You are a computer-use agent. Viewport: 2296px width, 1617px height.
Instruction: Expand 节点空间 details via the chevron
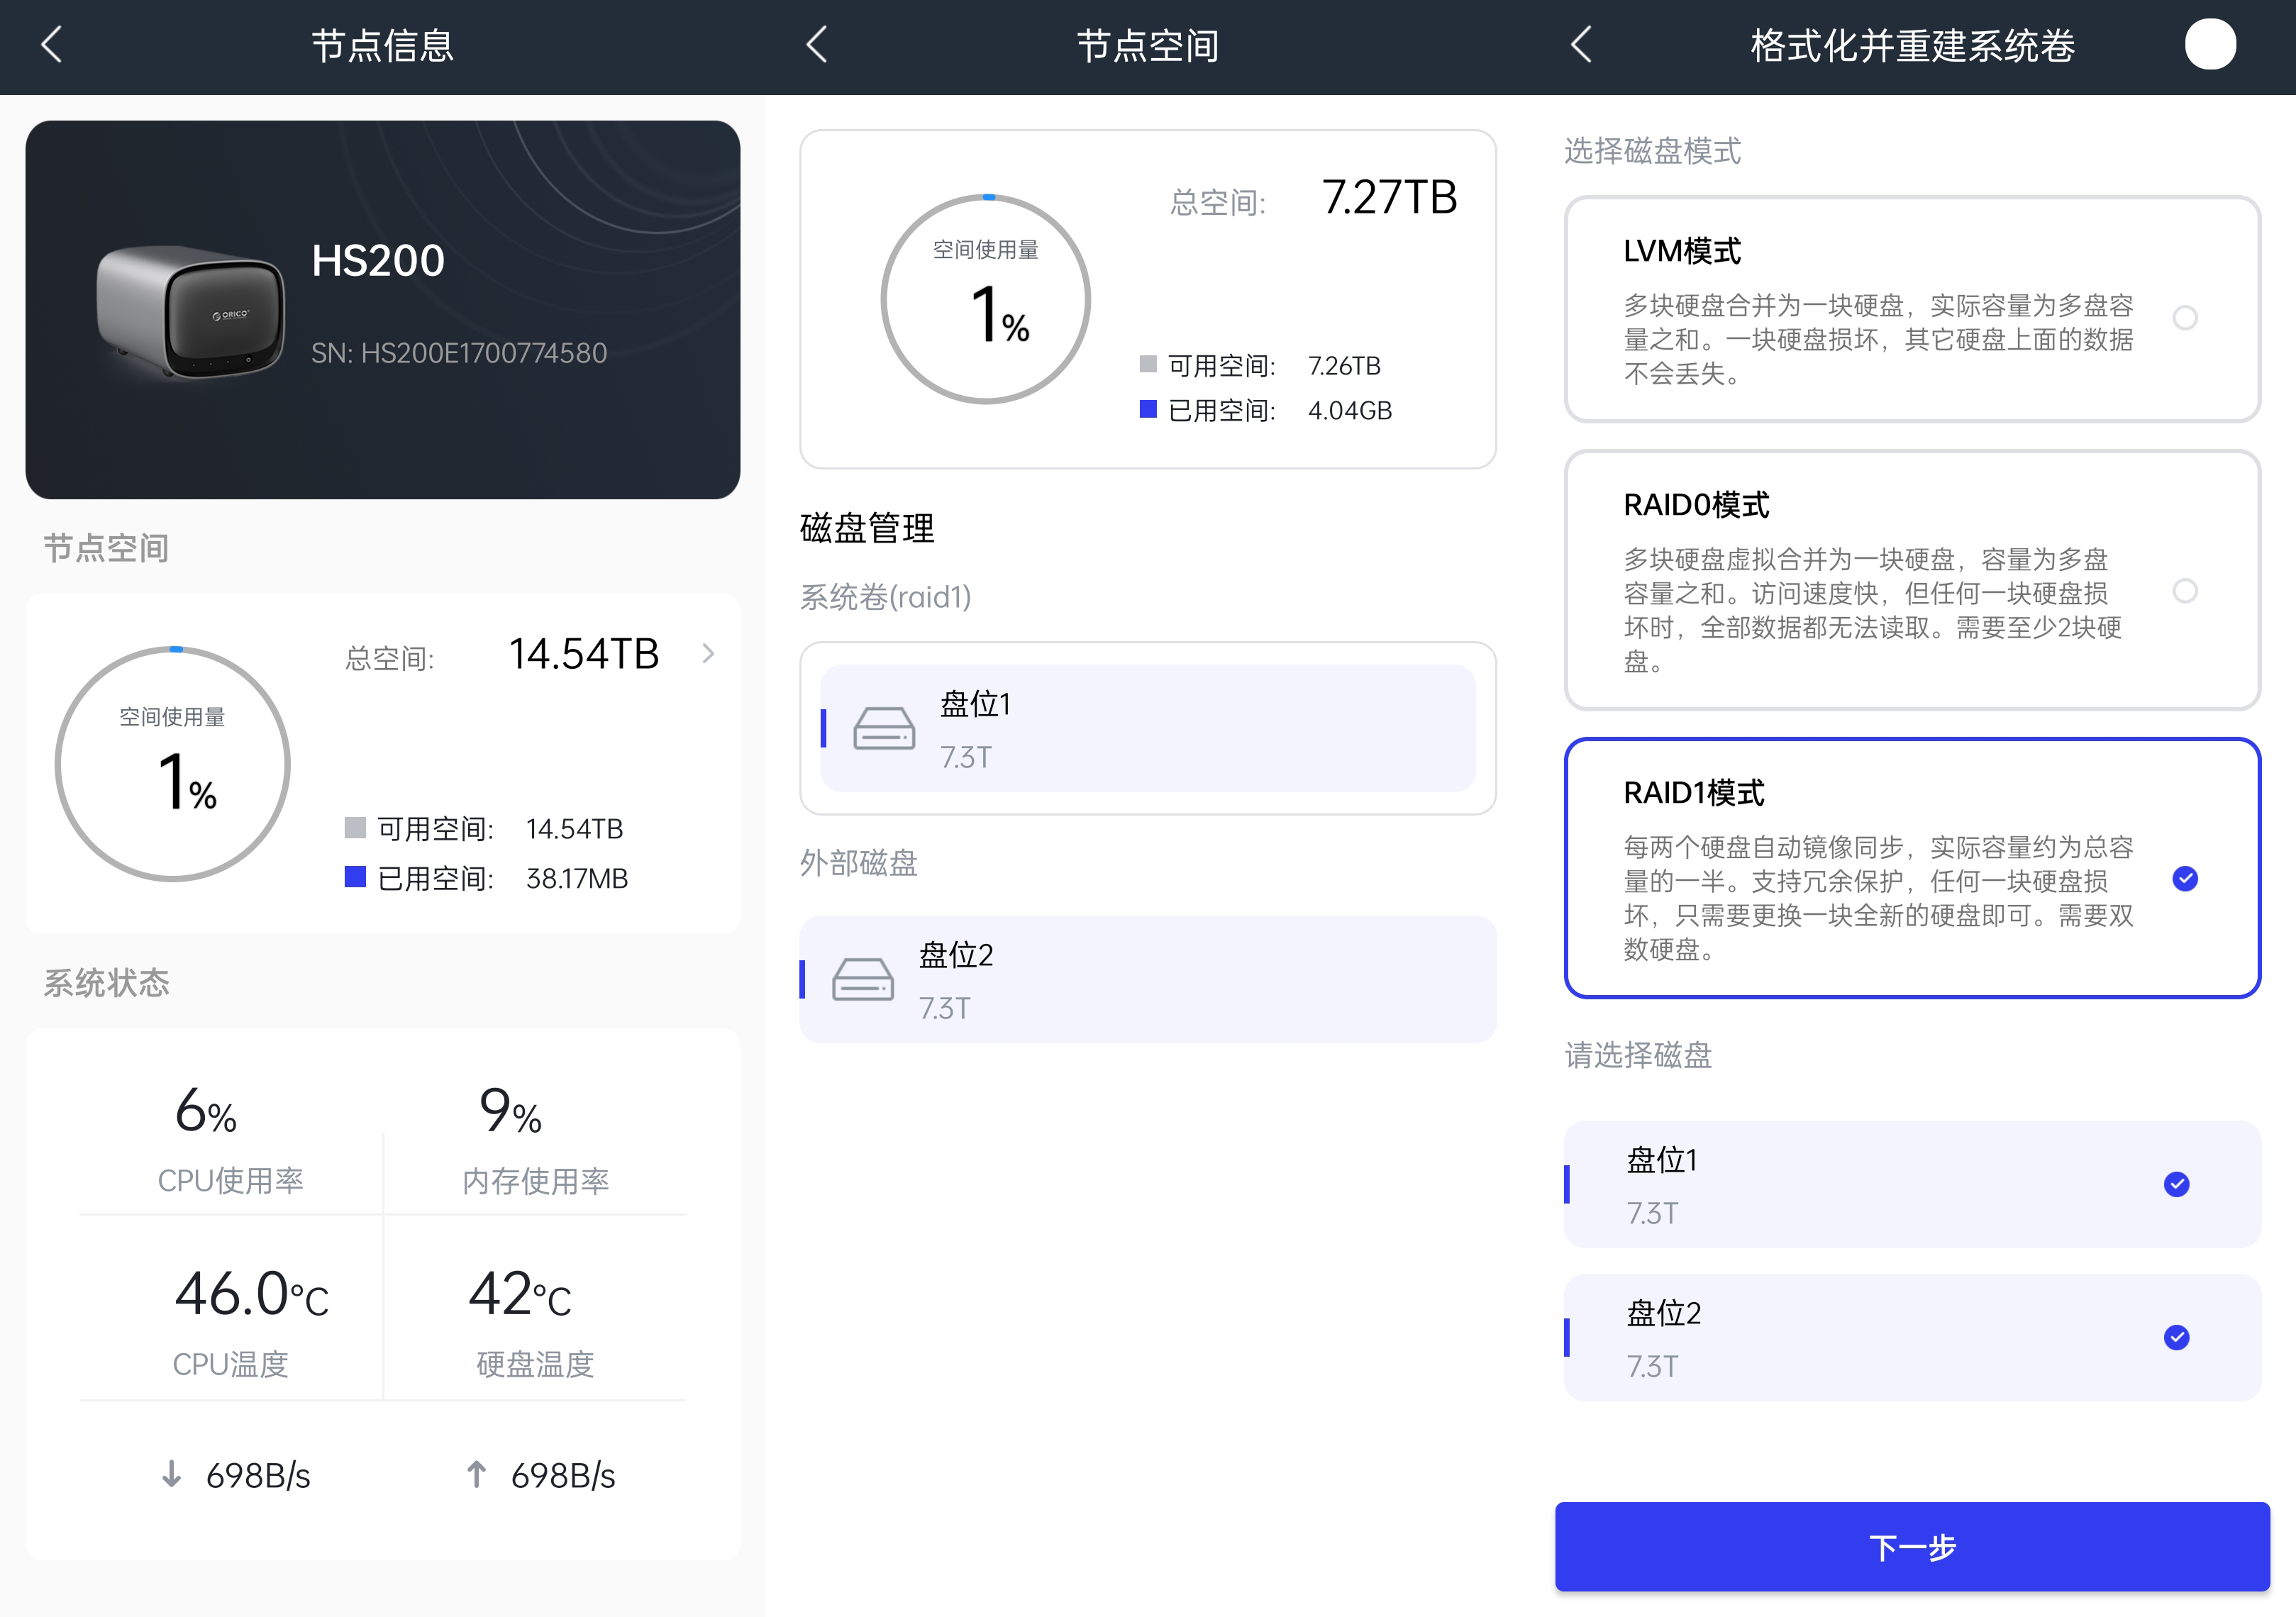[x=709, y=654]
